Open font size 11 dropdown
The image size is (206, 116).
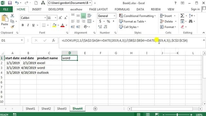56,18
